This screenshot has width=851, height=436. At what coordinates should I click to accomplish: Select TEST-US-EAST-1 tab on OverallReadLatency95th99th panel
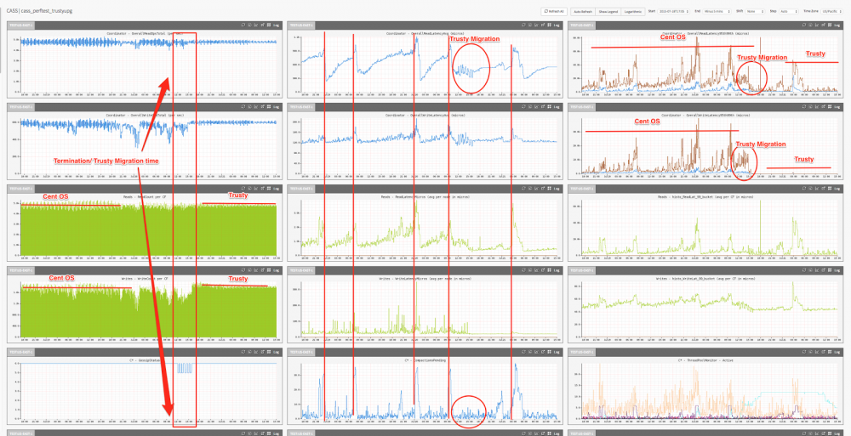click(581, 25)
